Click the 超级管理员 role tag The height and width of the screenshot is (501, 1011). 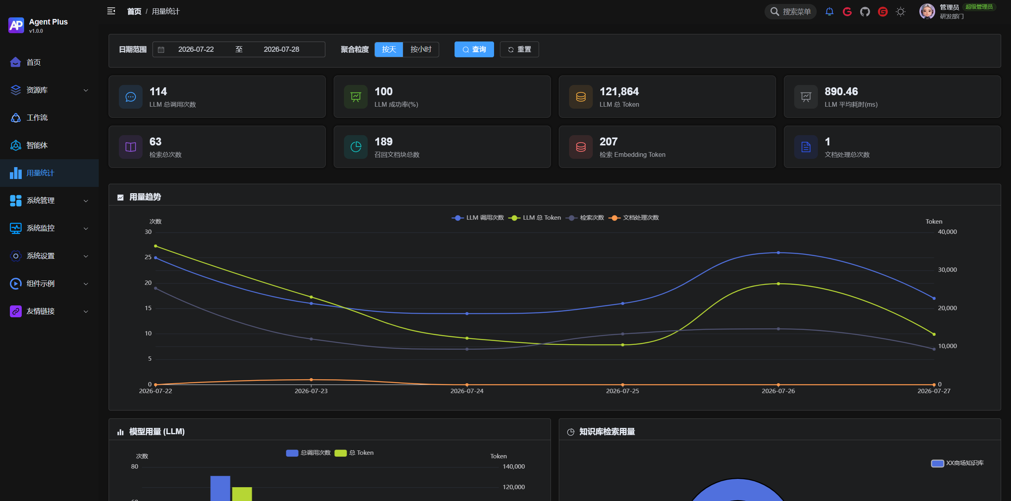pyautogui.click(x=979, y=7)
